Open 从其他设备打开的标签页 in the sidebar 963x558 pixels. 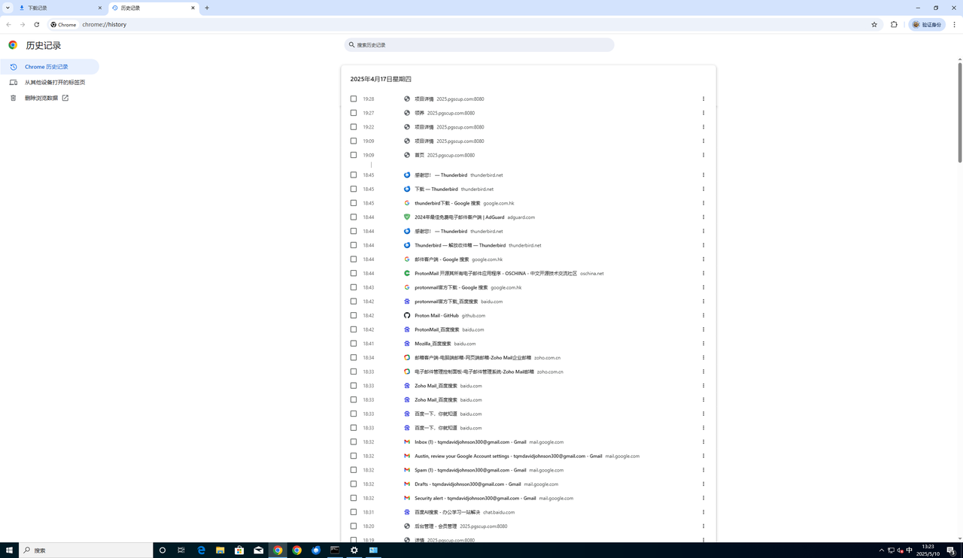point(50,83)
